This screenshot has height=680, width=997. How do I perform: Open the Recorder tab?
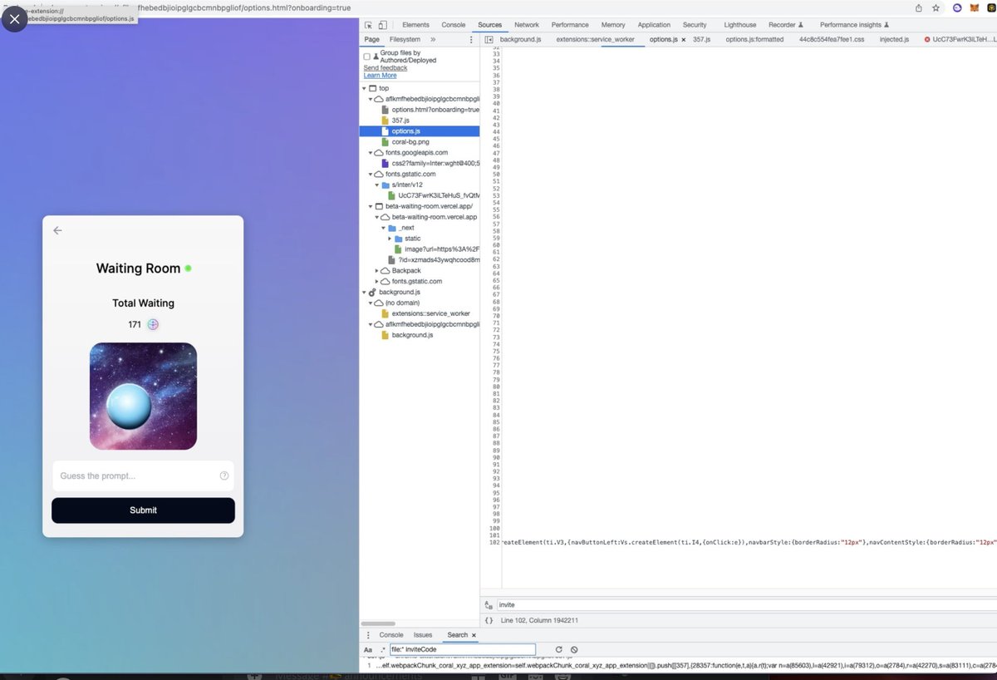coord(787,25)
